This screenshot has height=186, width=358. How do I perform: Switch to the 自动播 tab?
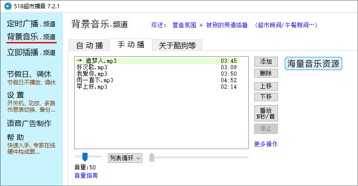(89, 45)
